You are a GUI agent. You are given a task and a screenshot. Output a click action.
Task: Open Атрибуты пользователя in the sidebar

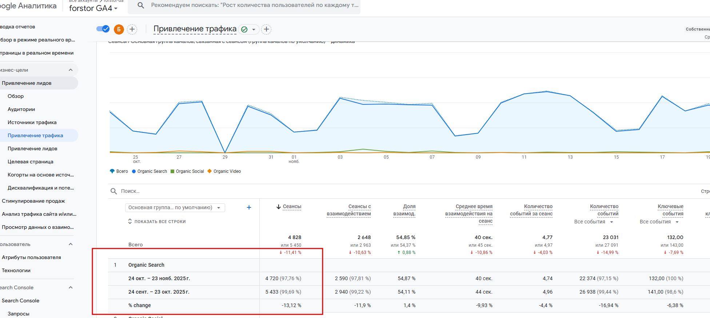pos(31,257)
